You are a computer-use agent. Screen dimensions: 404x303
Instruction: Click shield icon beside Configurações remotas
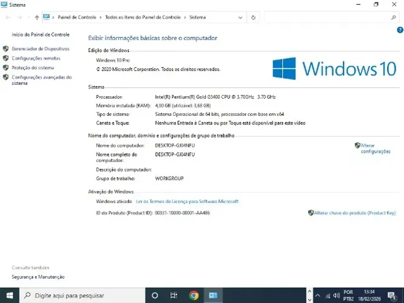click(x=5, y=58)
